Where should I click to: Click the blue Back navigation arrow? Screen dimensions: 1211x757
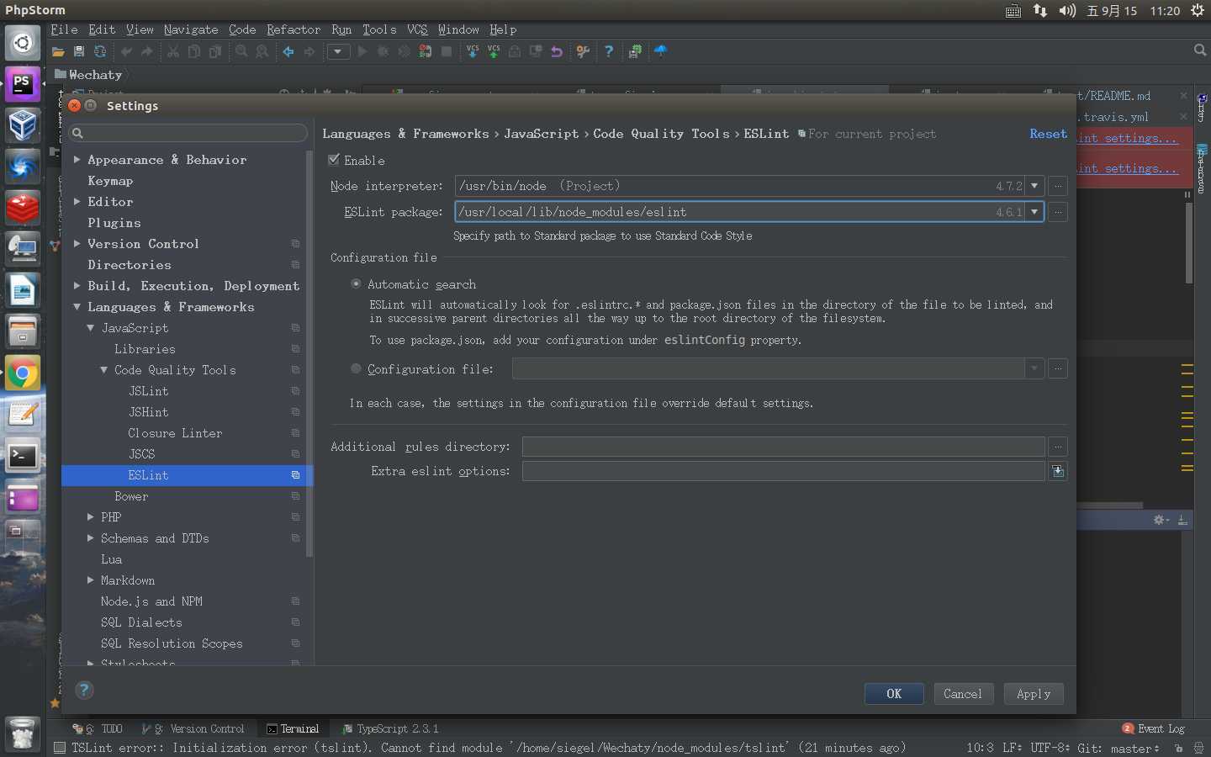point(288,52)
